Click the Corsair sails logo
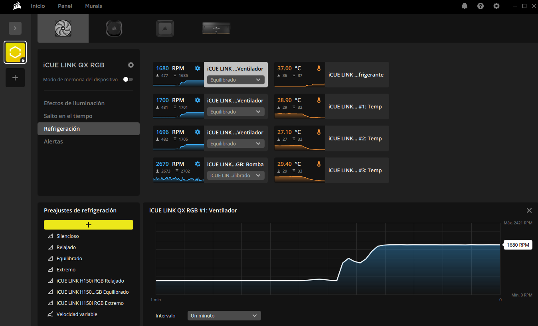The image size is (538, 326). 16,6
